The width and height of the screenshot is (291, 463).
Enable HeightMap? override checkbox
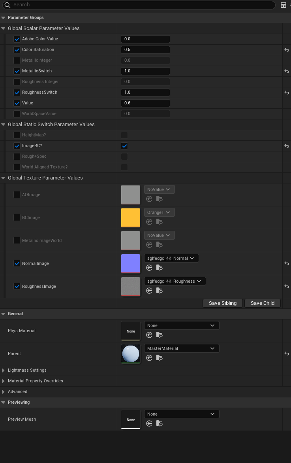(x=17, y=135)
